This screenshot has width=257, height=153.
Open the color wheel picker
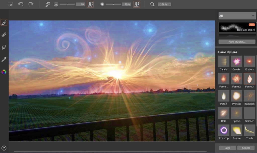pyautogui.click(x=4, y=72)
